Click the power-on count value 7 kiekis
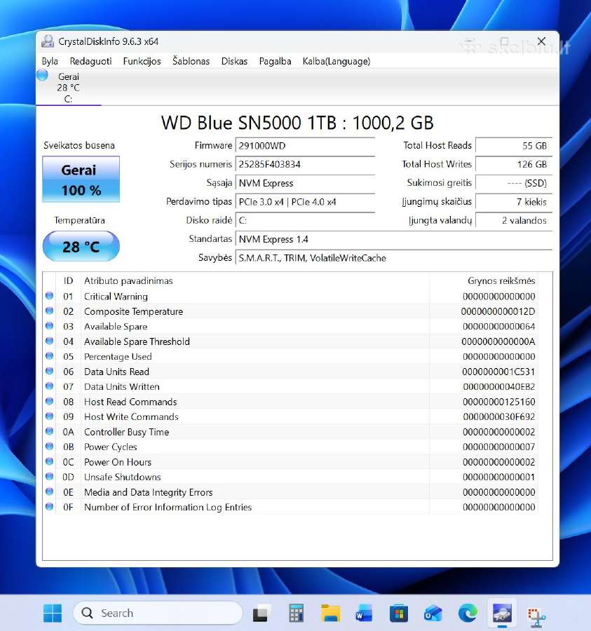The image size is (591, 631). (514, 202)
